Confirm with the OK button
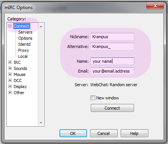The height and width of the screenshot is (144, 168). 73,133
